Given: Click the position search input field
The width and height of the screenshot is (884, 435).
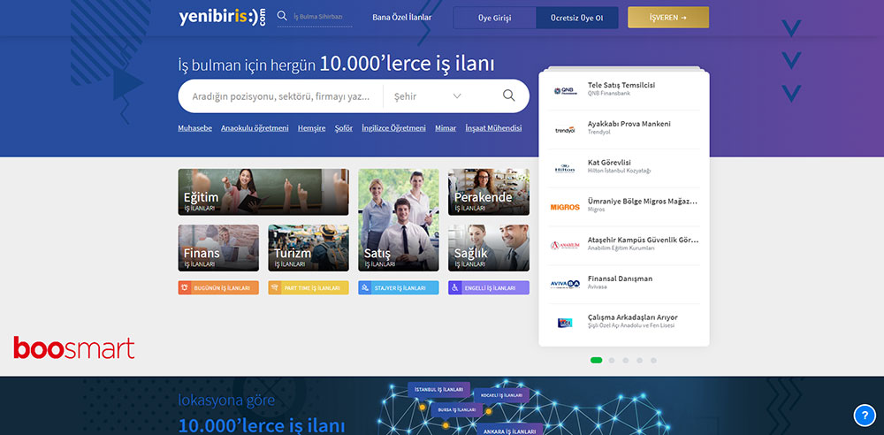Looking at the screenshot, I should (280, 96).
